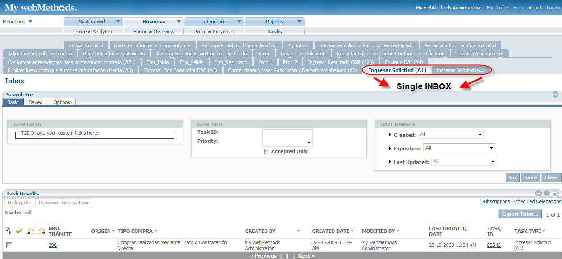The image size is (562, 259).
Task: Open the Scheduled Delegations link
Action: pyautogui.click(x=537, y=202)
